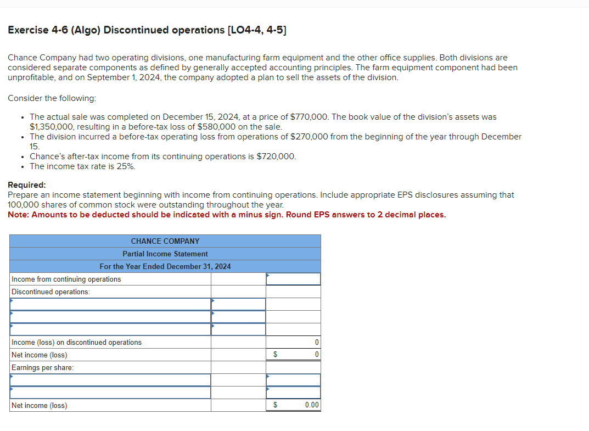Click the CHANCE COMPANY header row

point(165,241)
